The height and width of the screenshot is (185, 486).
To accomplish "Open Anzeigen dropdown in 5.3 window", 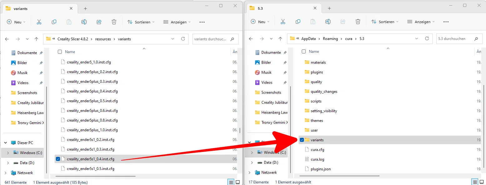I will pos(421,22).
